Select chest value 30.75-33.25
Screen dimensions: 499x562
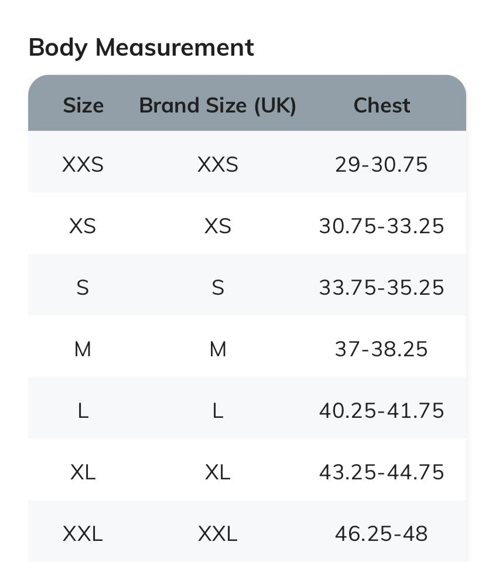point(381,226)
